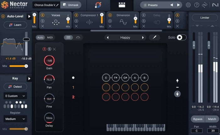This screenshot has width=220, height=135.
Task: Remove the Delay module with X
Action: (x=144, y=26)
